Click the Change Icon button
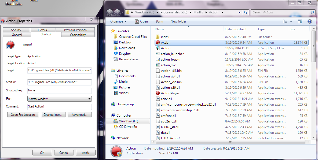This screenshot has width=318, height=160. (53, 115)
